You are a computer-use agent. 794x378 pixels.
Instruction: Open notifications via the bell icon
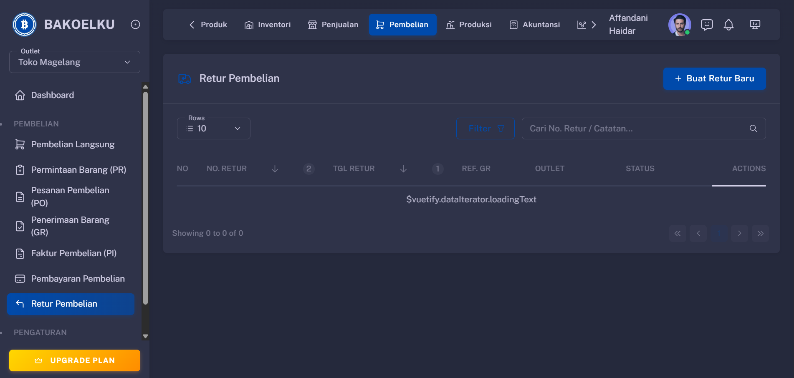729,25
